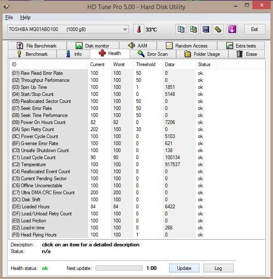Open the options wrench icon
The image size is (273, 279).
click(218, 29)
